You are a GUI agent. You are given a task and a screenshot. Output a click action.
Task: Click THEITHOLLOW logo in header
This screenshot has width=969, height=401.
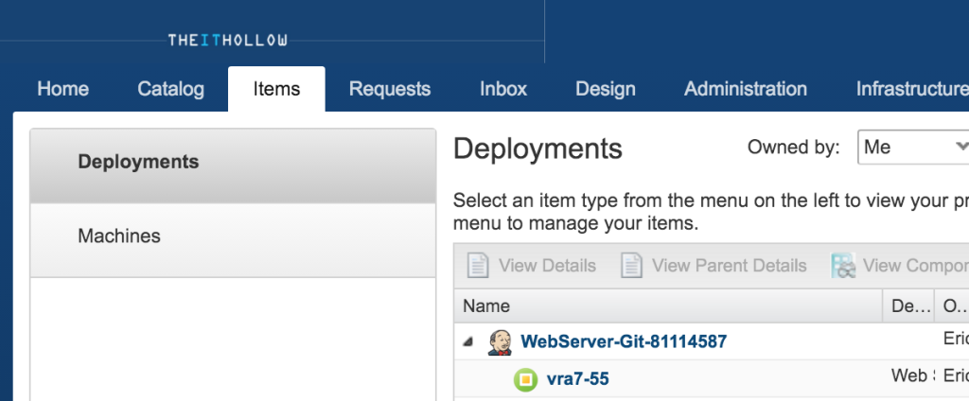227,41
